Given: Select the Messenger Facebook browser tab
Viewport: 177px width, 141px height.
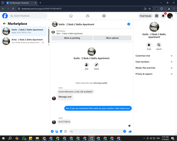Looking at the screenshot, I should click(x=21, y=3).
